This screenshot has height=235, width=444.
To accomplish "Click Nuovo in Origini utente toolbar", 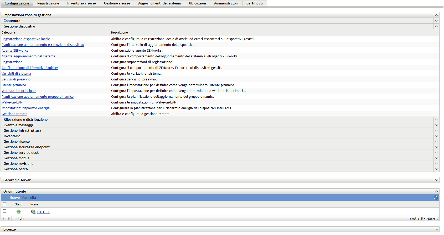I will pyautogui.click(x=15, y=198).
